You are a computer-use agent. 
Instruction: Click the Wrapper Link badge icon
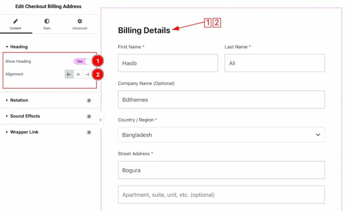click(x=89, y=132)
